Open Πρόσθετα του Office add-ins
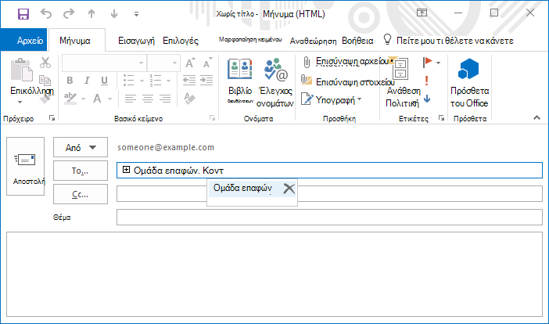The width and height of the screenshot is (549, 324). [469, 83]
